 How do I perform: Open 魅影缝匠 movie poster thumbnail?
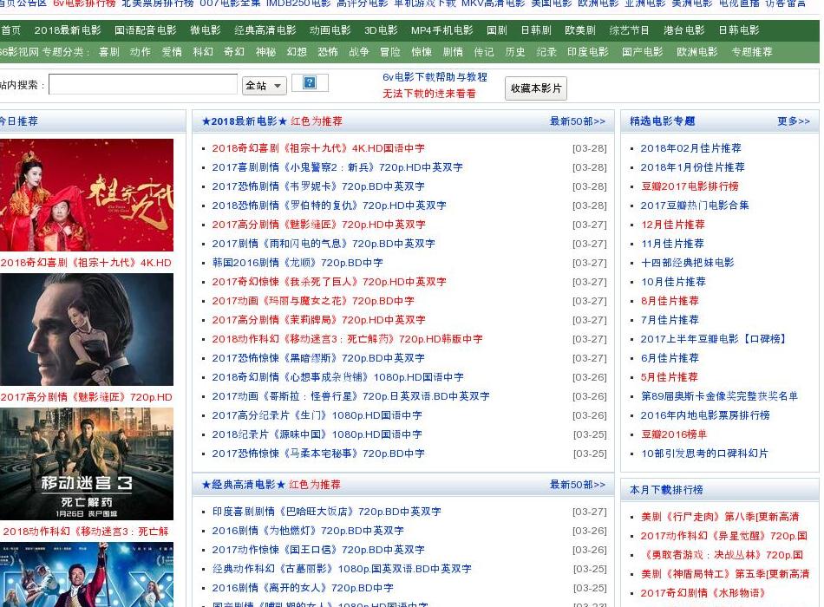pos(87,330)
